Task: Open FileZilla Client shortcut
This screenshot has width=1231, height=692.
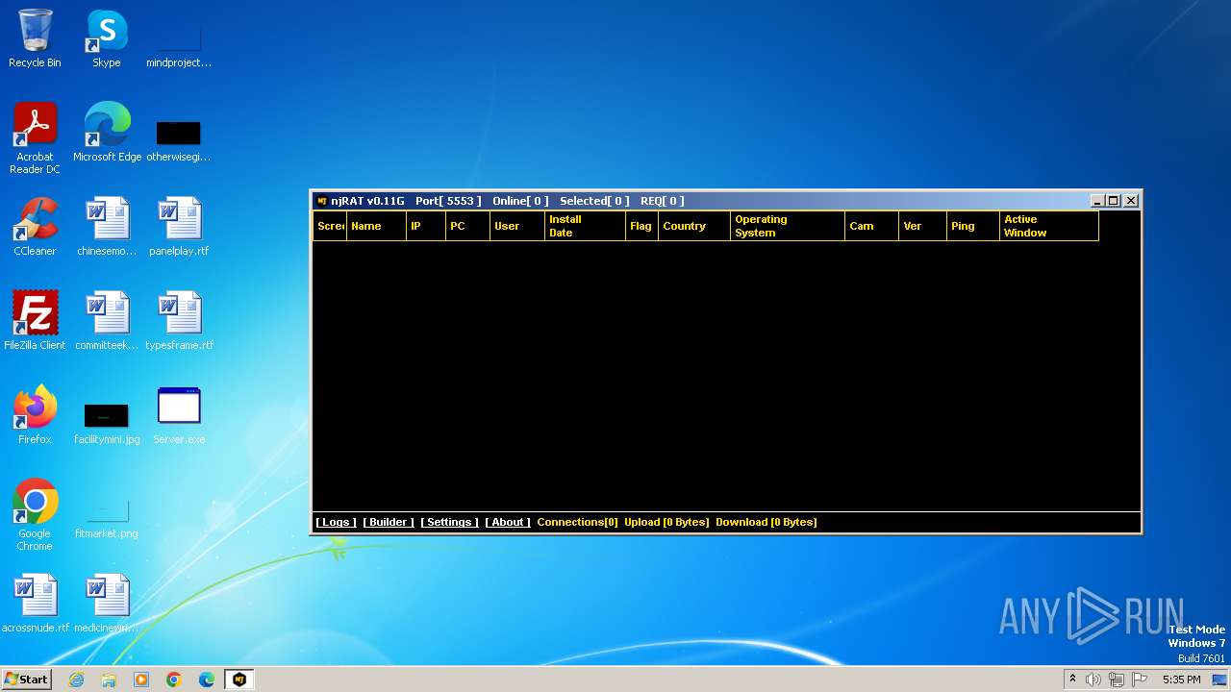Action: (35, 321)
